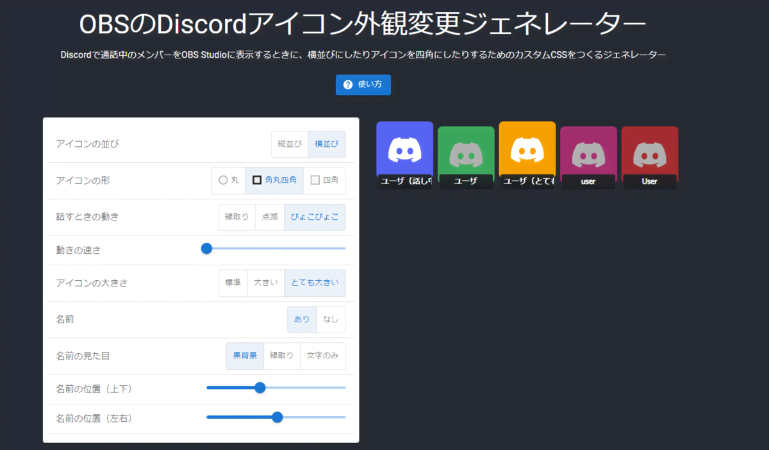The height and width of the screenshot is (450, 769).
Task: Click the アイコンの形 row label
Action: (83, 181)
